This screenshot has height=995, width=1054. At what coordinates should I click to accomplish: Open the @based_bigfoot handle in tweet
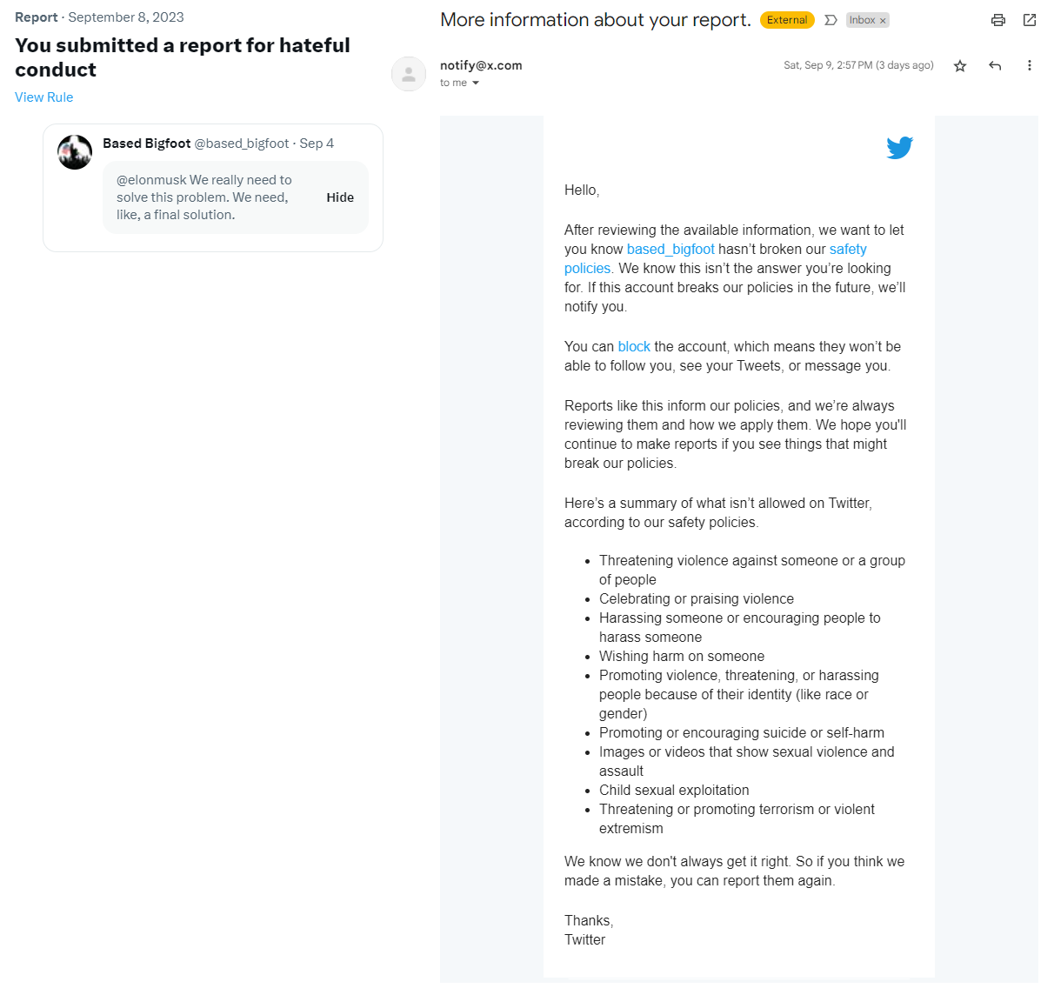[x=241, y=144]
